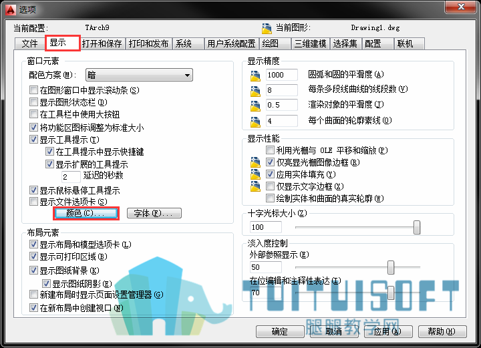481x348 pixels.
Task: Enable 仅显示文字边框 checkbox
Action: (270, 186)
